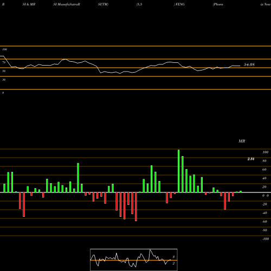Click the ') FENG' ticker text
The image size is (271, 271).
click(x=179, y=4)
